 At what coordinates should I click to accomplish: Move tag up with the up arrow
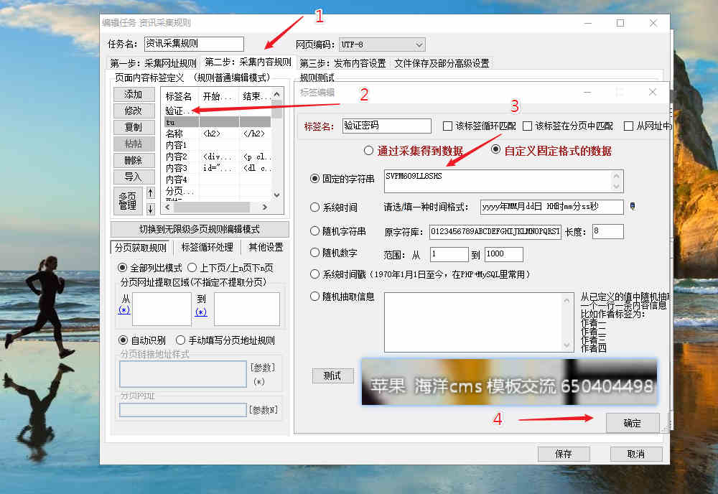click(x=150, y=192)
